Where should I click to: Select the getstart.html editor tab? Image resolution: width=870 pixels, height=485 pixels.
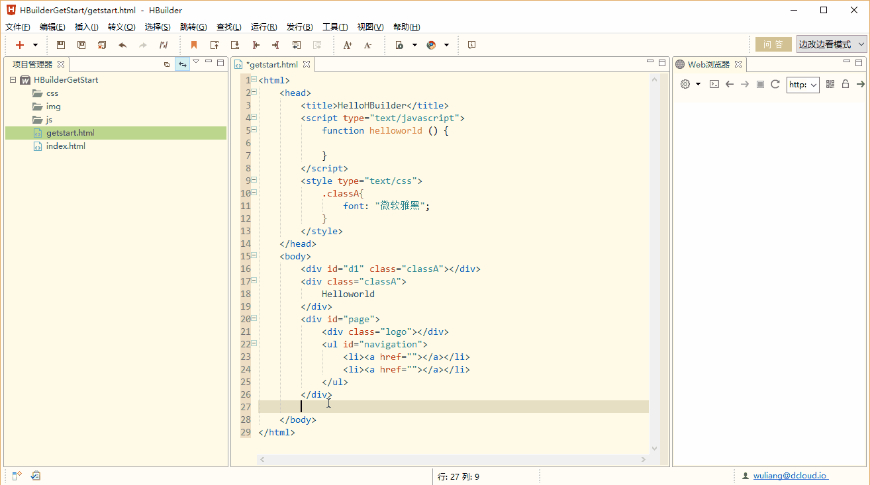pos(272,65)
